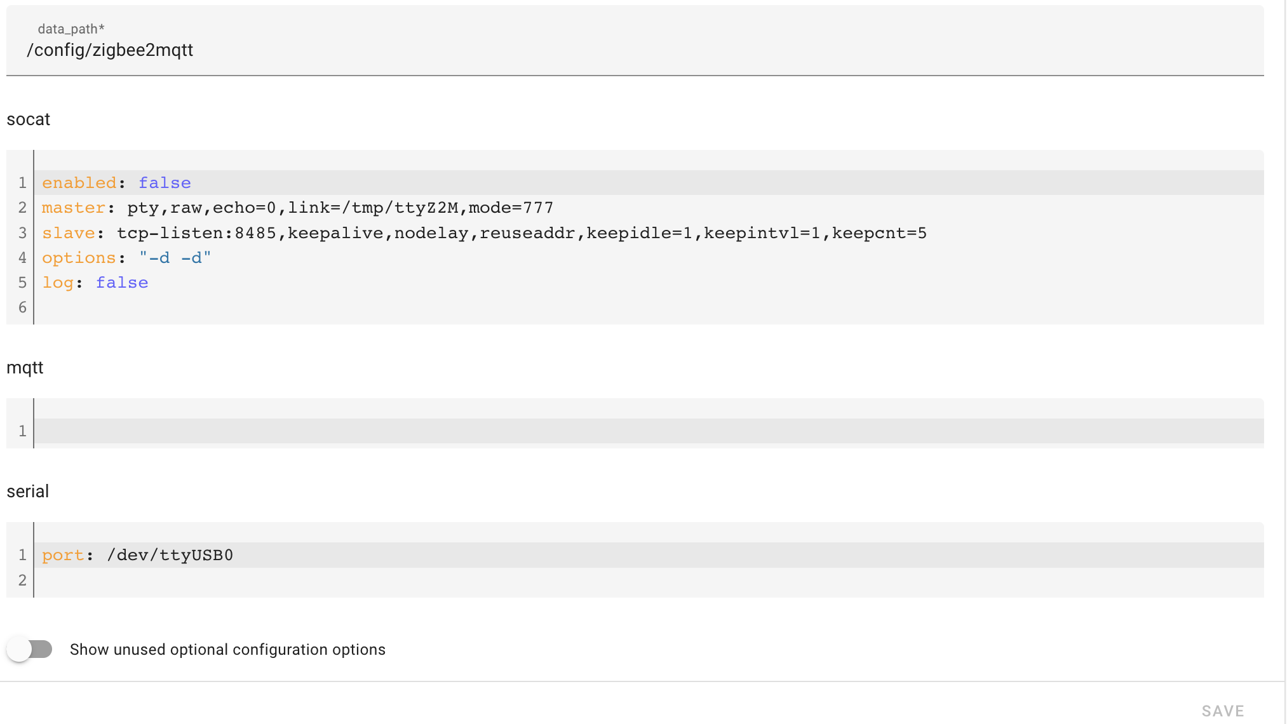Select the serial section header
The width and height of the screenshot is (1287, 724).
coord(28,491)
